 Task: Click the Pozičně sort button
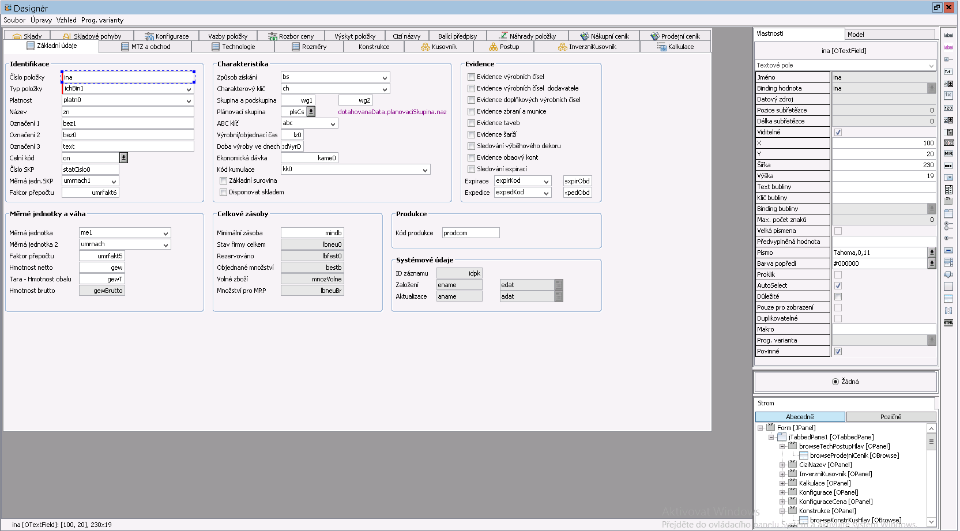[x=891, y=417]
